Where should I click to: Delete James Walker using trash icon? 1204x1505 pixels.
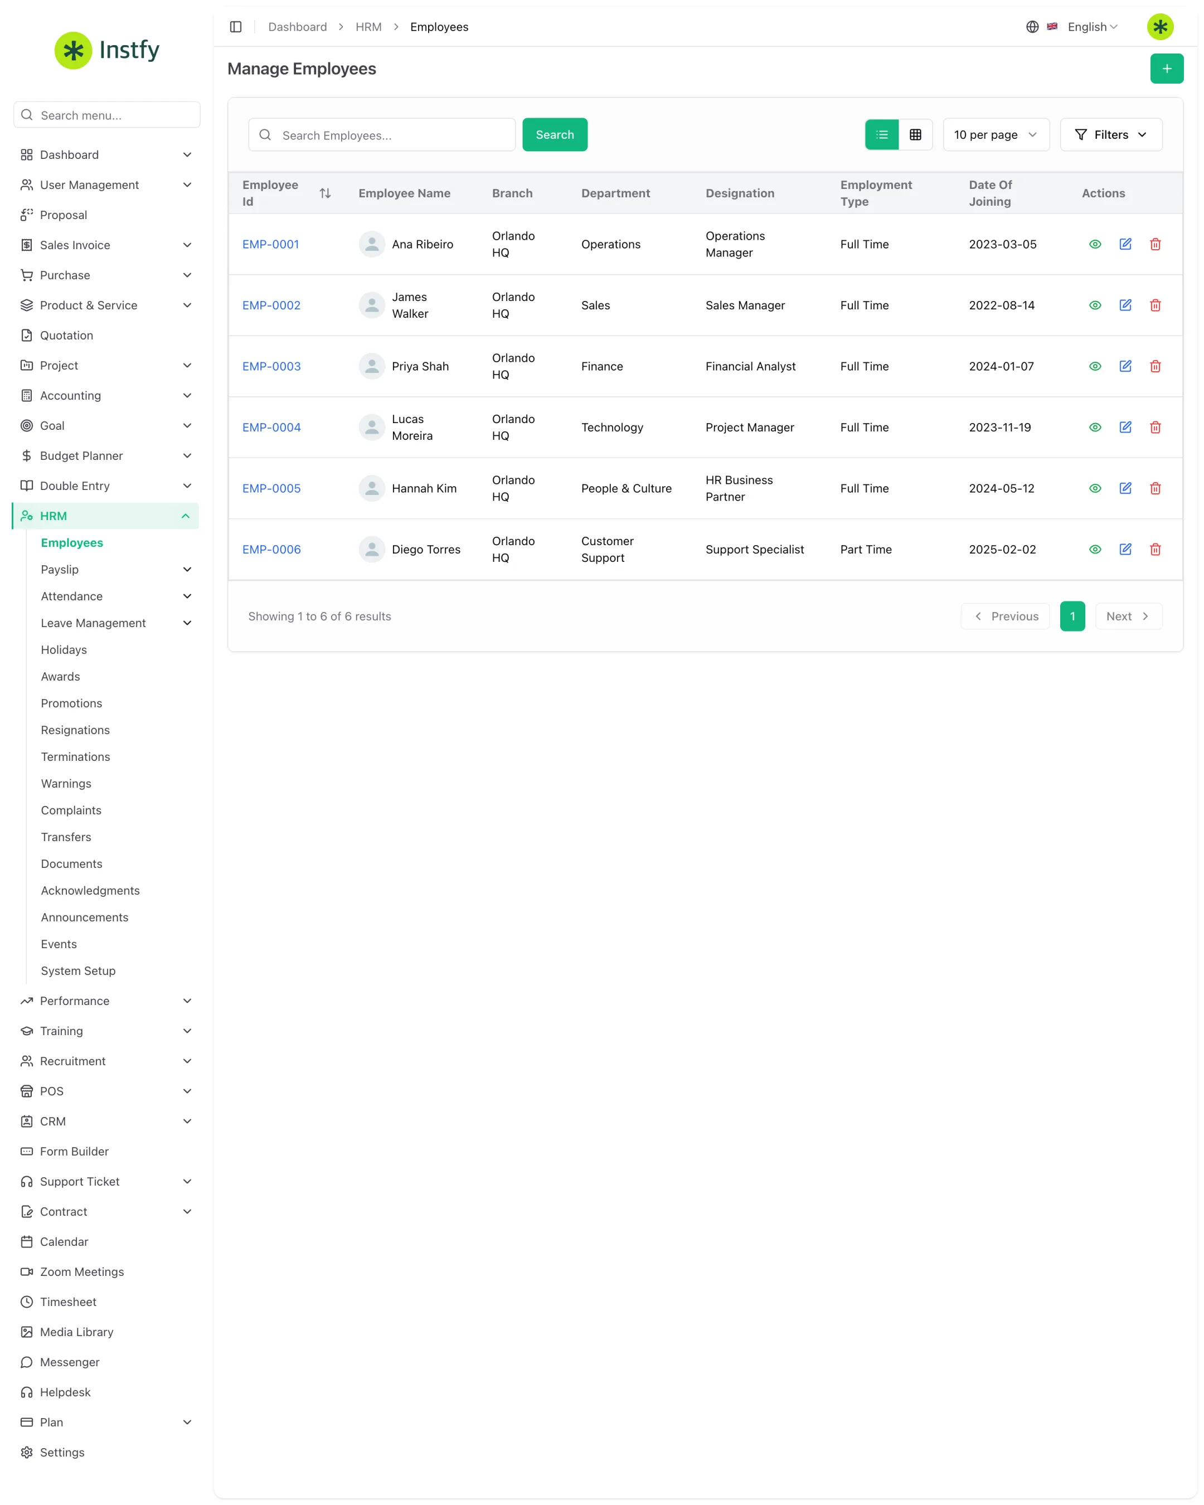(x=1155, y=305)
